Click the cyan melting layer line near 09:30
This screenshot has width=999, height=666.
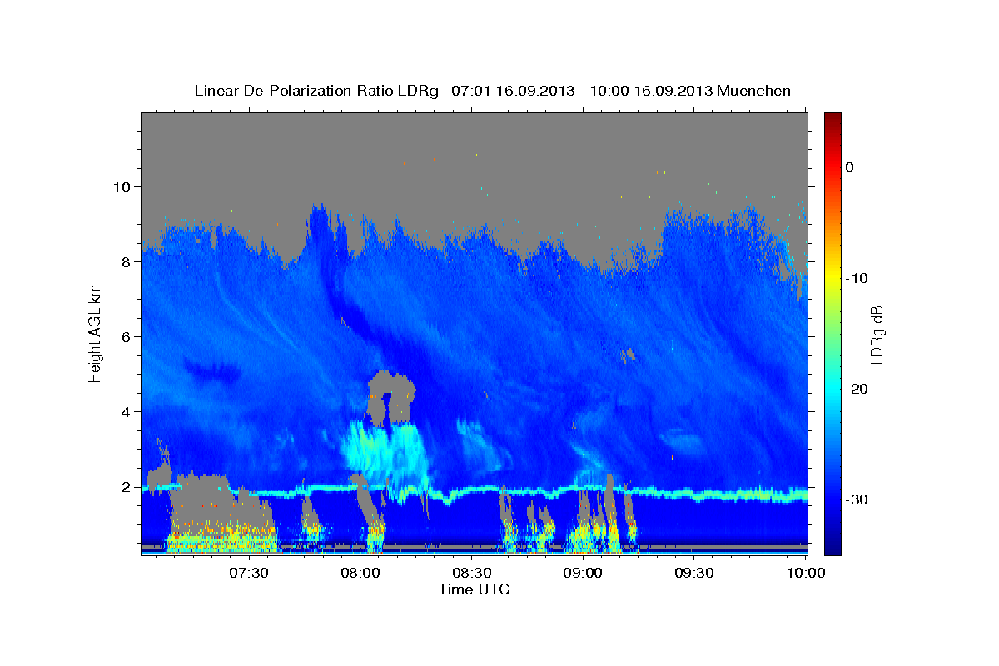pos(694,495)
